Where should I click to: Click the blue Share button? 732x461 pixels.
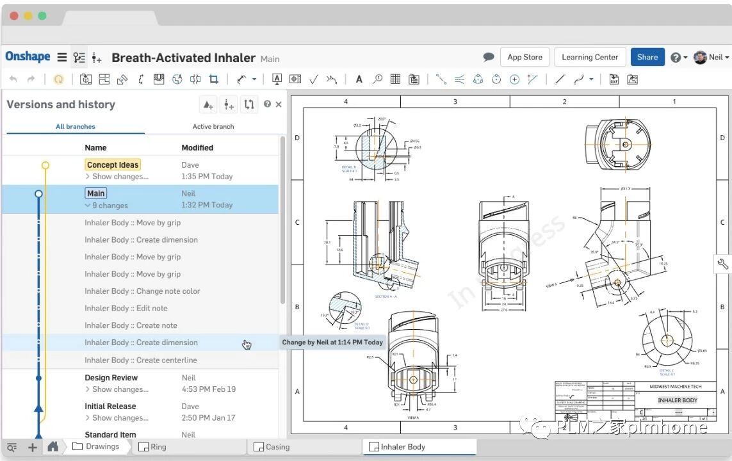pyautogui.click(x=647, y=57)
